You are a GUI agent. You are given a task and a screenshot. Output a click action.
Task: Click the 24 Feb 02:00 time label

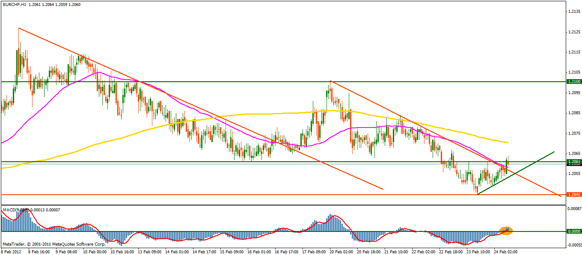point(505,252)
